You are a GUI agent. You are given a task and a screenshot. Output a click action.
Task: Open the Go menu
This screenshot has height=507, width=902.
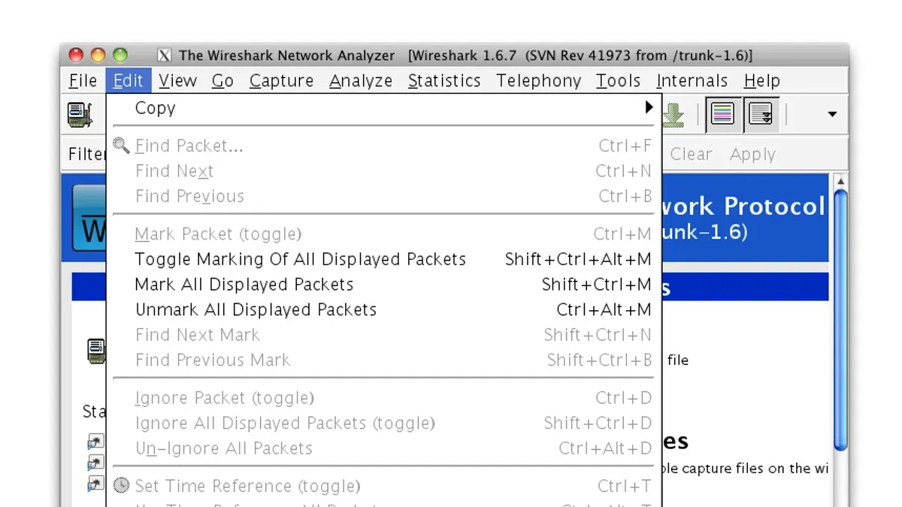[x=222, y=80]
